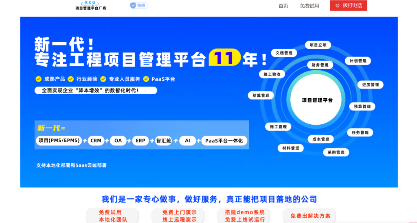Viewport: 417px width, 223px height.
Task: Click the 成本管理 bubble
Action: (321, 139)
